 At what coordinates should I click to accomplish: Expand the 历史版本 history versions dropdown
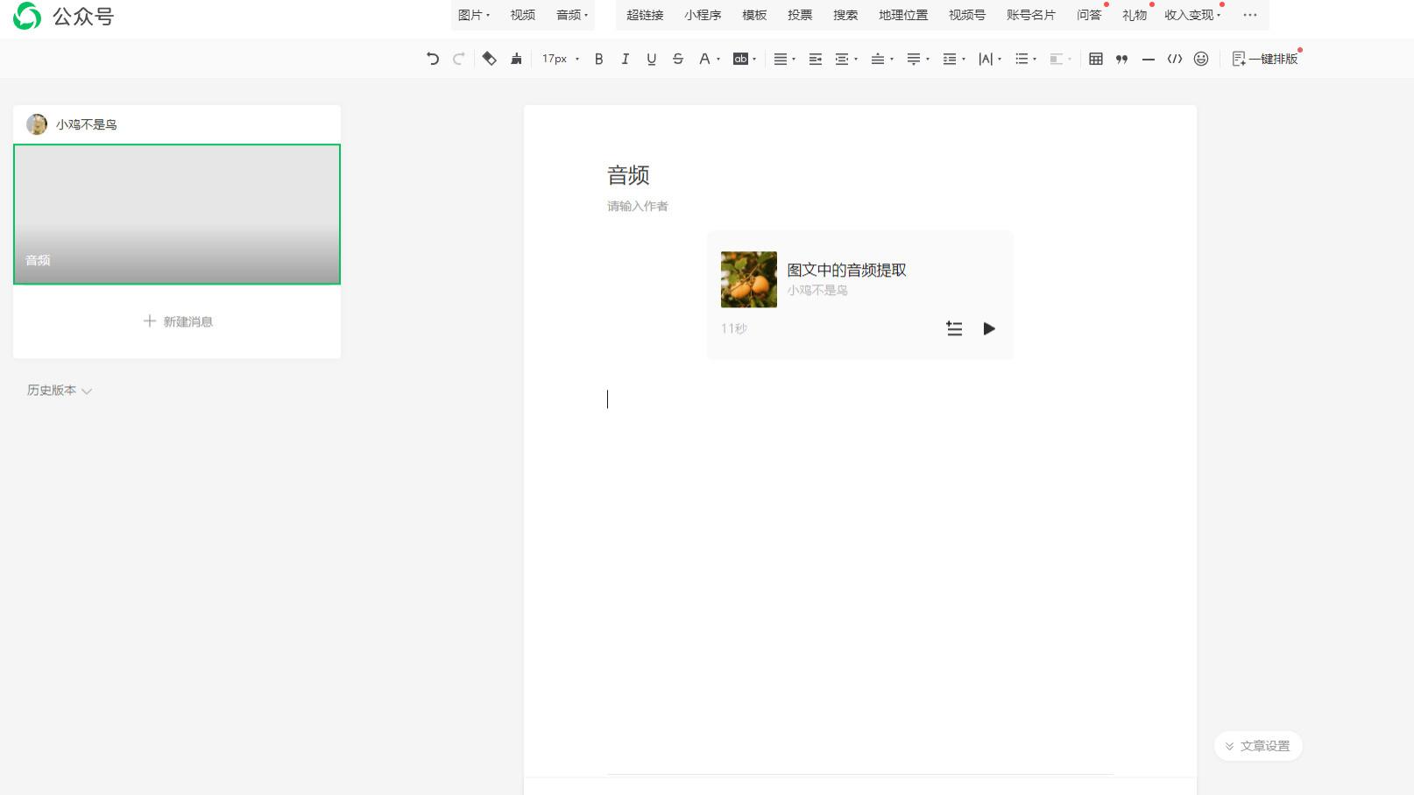(59, 390)
